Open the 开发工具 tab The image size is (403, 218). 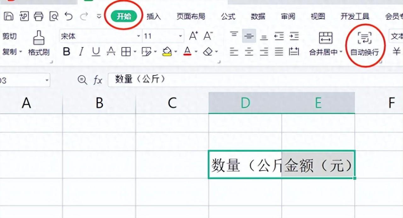coord(355,16)
